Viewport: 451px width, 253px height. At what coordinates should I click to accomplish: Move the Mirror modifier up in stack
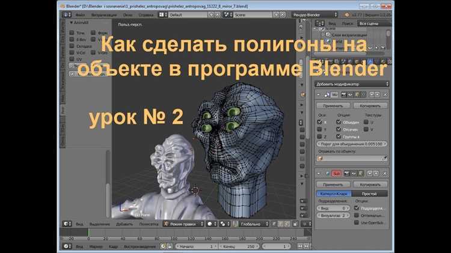[x=372, y=94]
